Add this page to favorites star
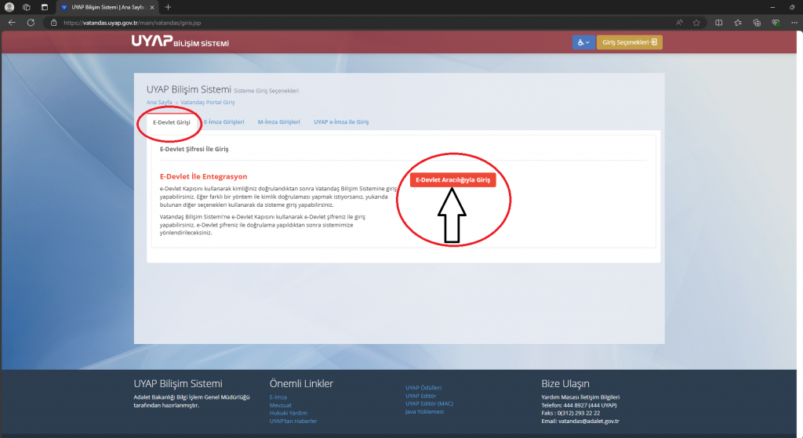Image resolution: width=803 pixels, height=438 pixels. click(696, 23)
